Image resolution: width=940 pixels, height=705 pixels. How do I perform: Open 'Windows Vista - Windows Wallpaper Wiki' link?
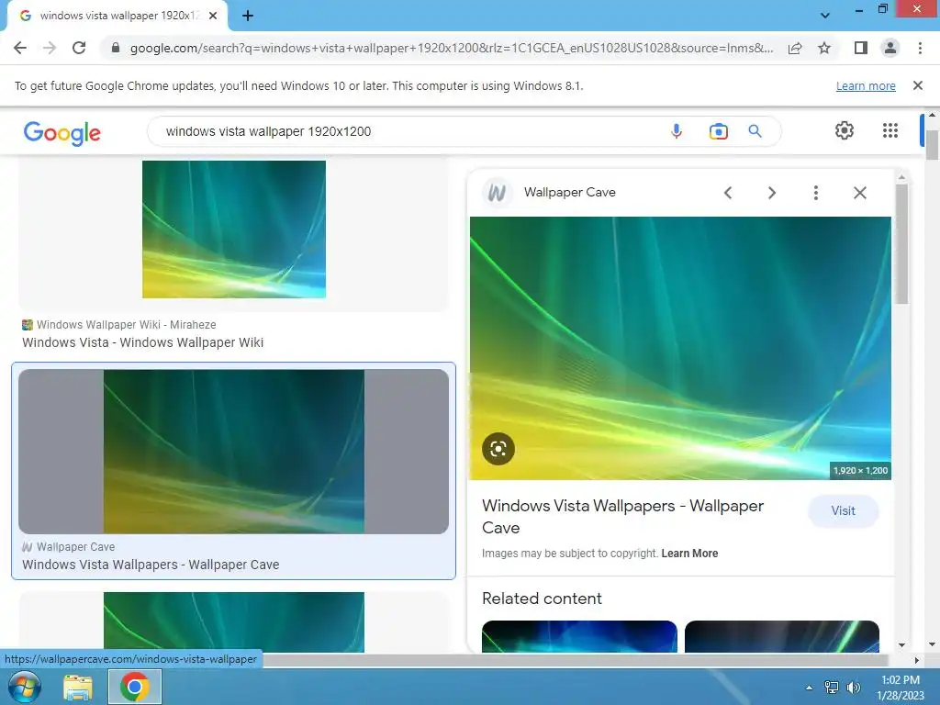coord(142,342)
